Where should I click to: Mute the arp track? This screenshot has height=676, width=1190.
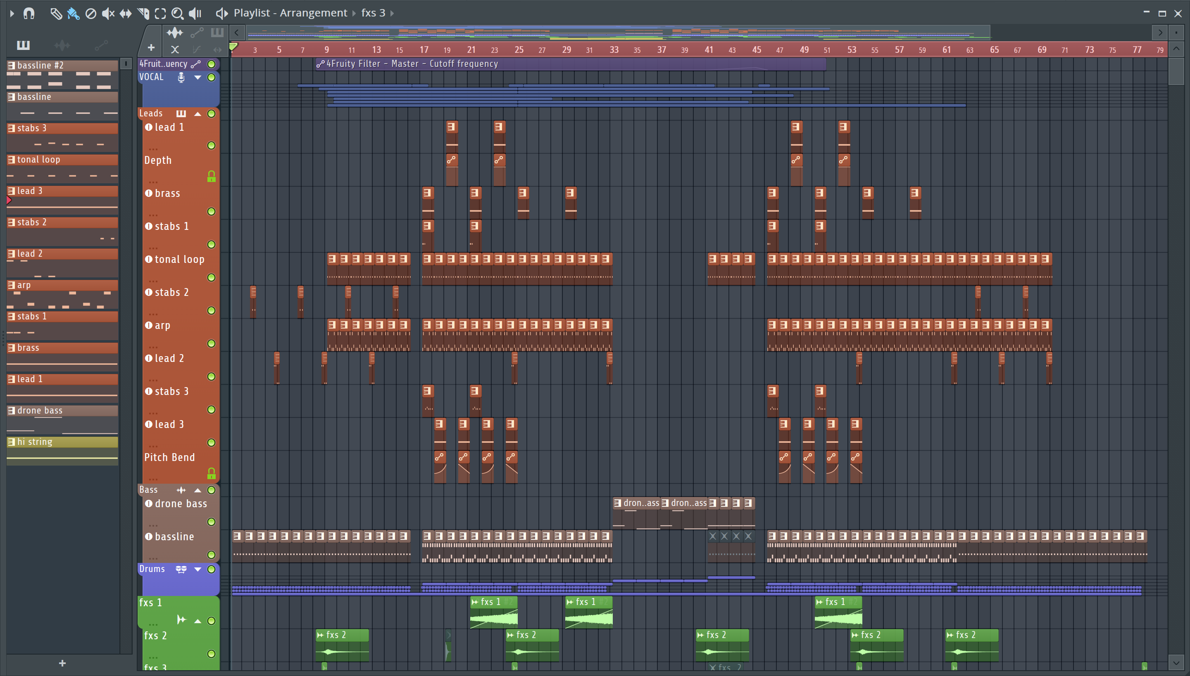pyautogui.click(x=211, y=343)
